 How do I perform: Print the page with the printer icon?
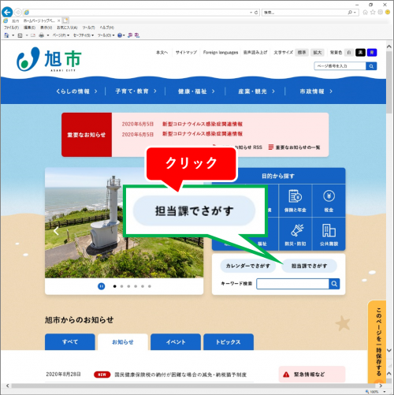click(42, 35)
